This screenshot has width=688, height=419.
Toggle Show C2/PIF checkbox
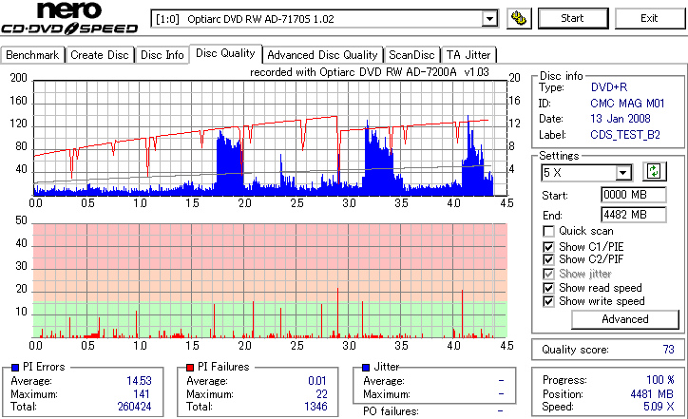tap(548, 259)
